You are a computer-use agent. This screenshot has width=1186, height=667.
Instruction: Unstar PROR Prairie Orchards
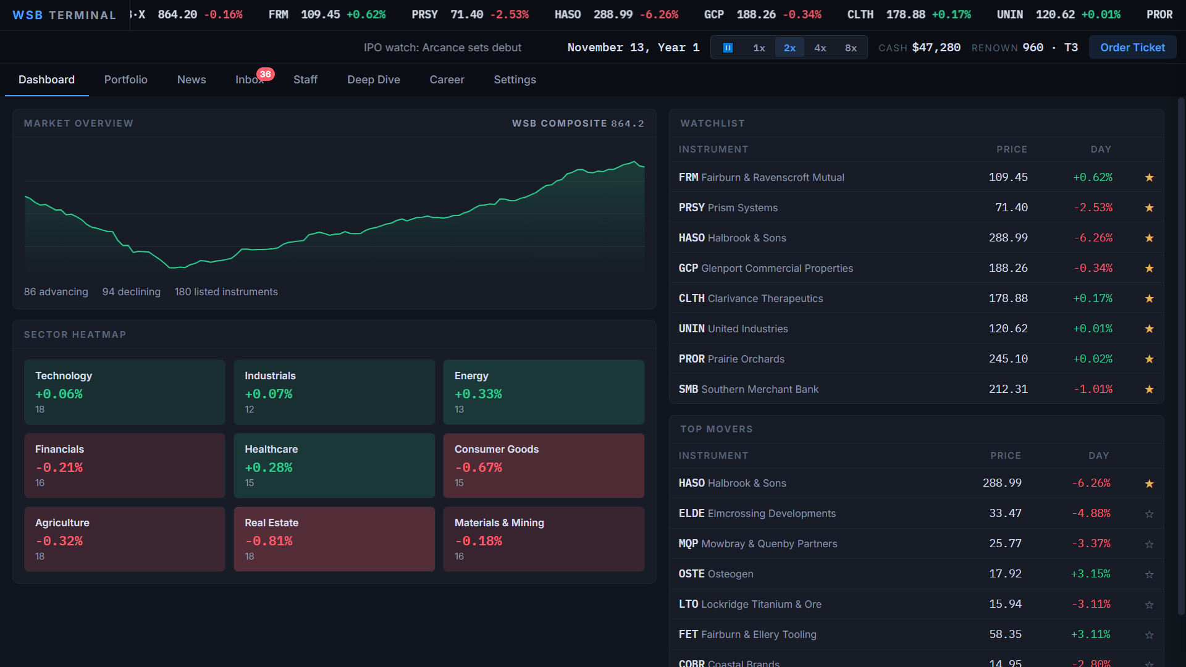[1149, 359]
